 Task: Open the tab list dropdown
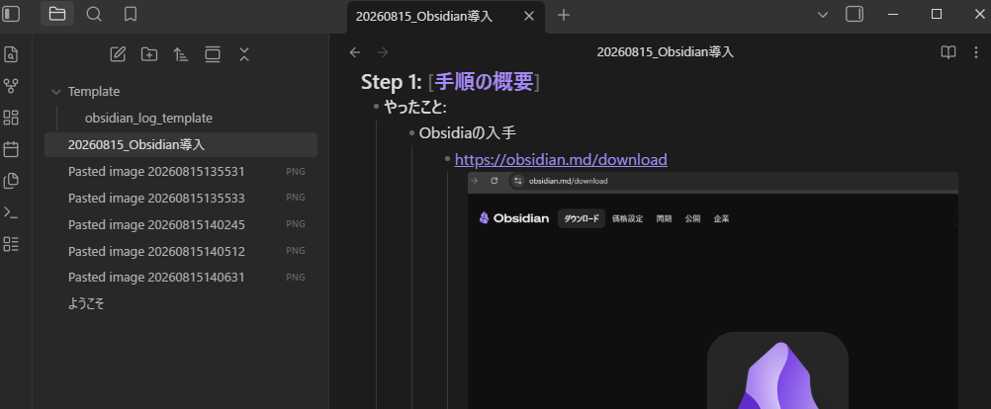[x=822, y=15]
